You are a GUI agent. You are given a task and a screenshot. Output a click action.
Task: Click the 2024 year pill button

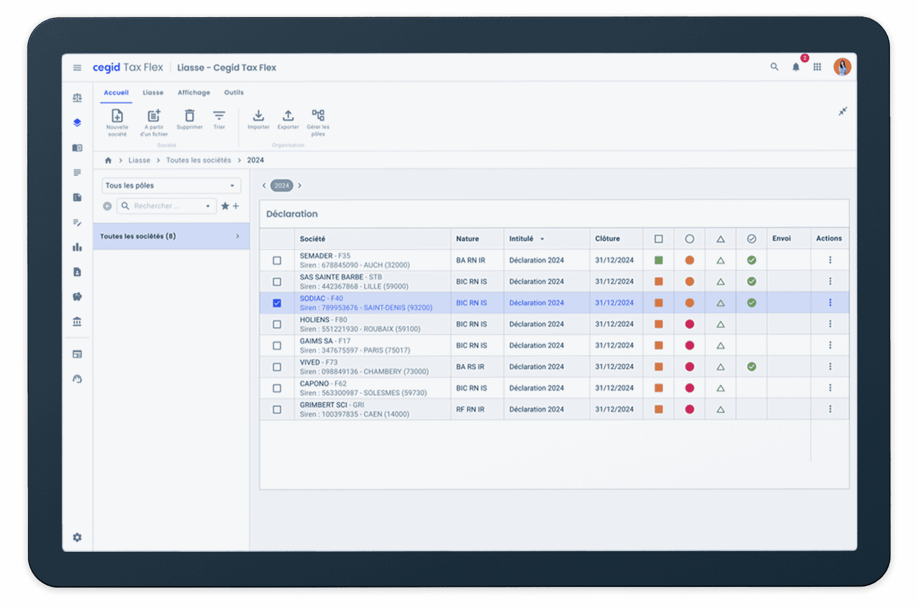tap(282, 185)
